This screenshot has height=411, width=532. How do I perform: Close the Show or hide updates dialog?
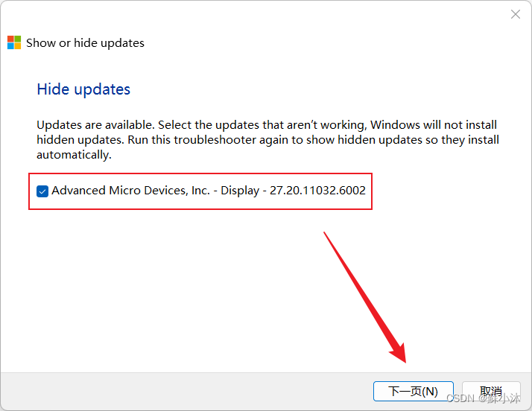(x=516, y=14)
